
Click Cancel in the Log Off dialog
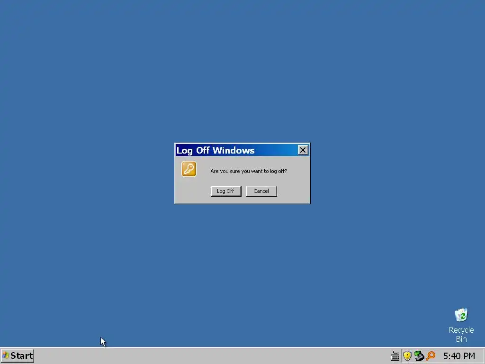click(x=261, y=191)
